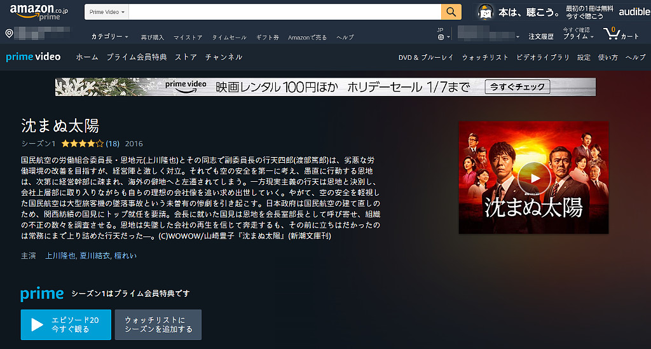This screenshot has width=651, height=349.
Task: Open cast member 檀れい
Action: [125, 256]
